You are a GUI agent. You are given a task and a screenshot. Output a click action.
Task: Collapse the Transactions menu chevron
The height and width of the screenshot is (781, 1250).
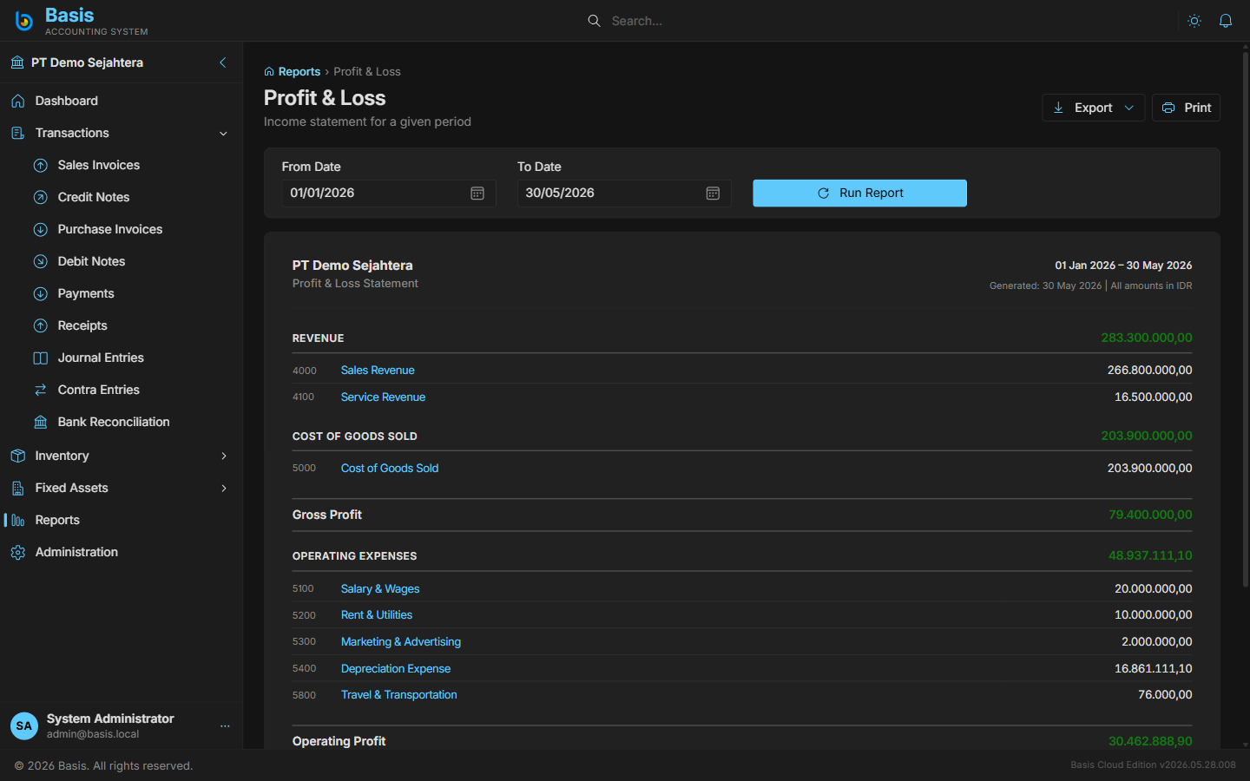[x=223, y=134]
